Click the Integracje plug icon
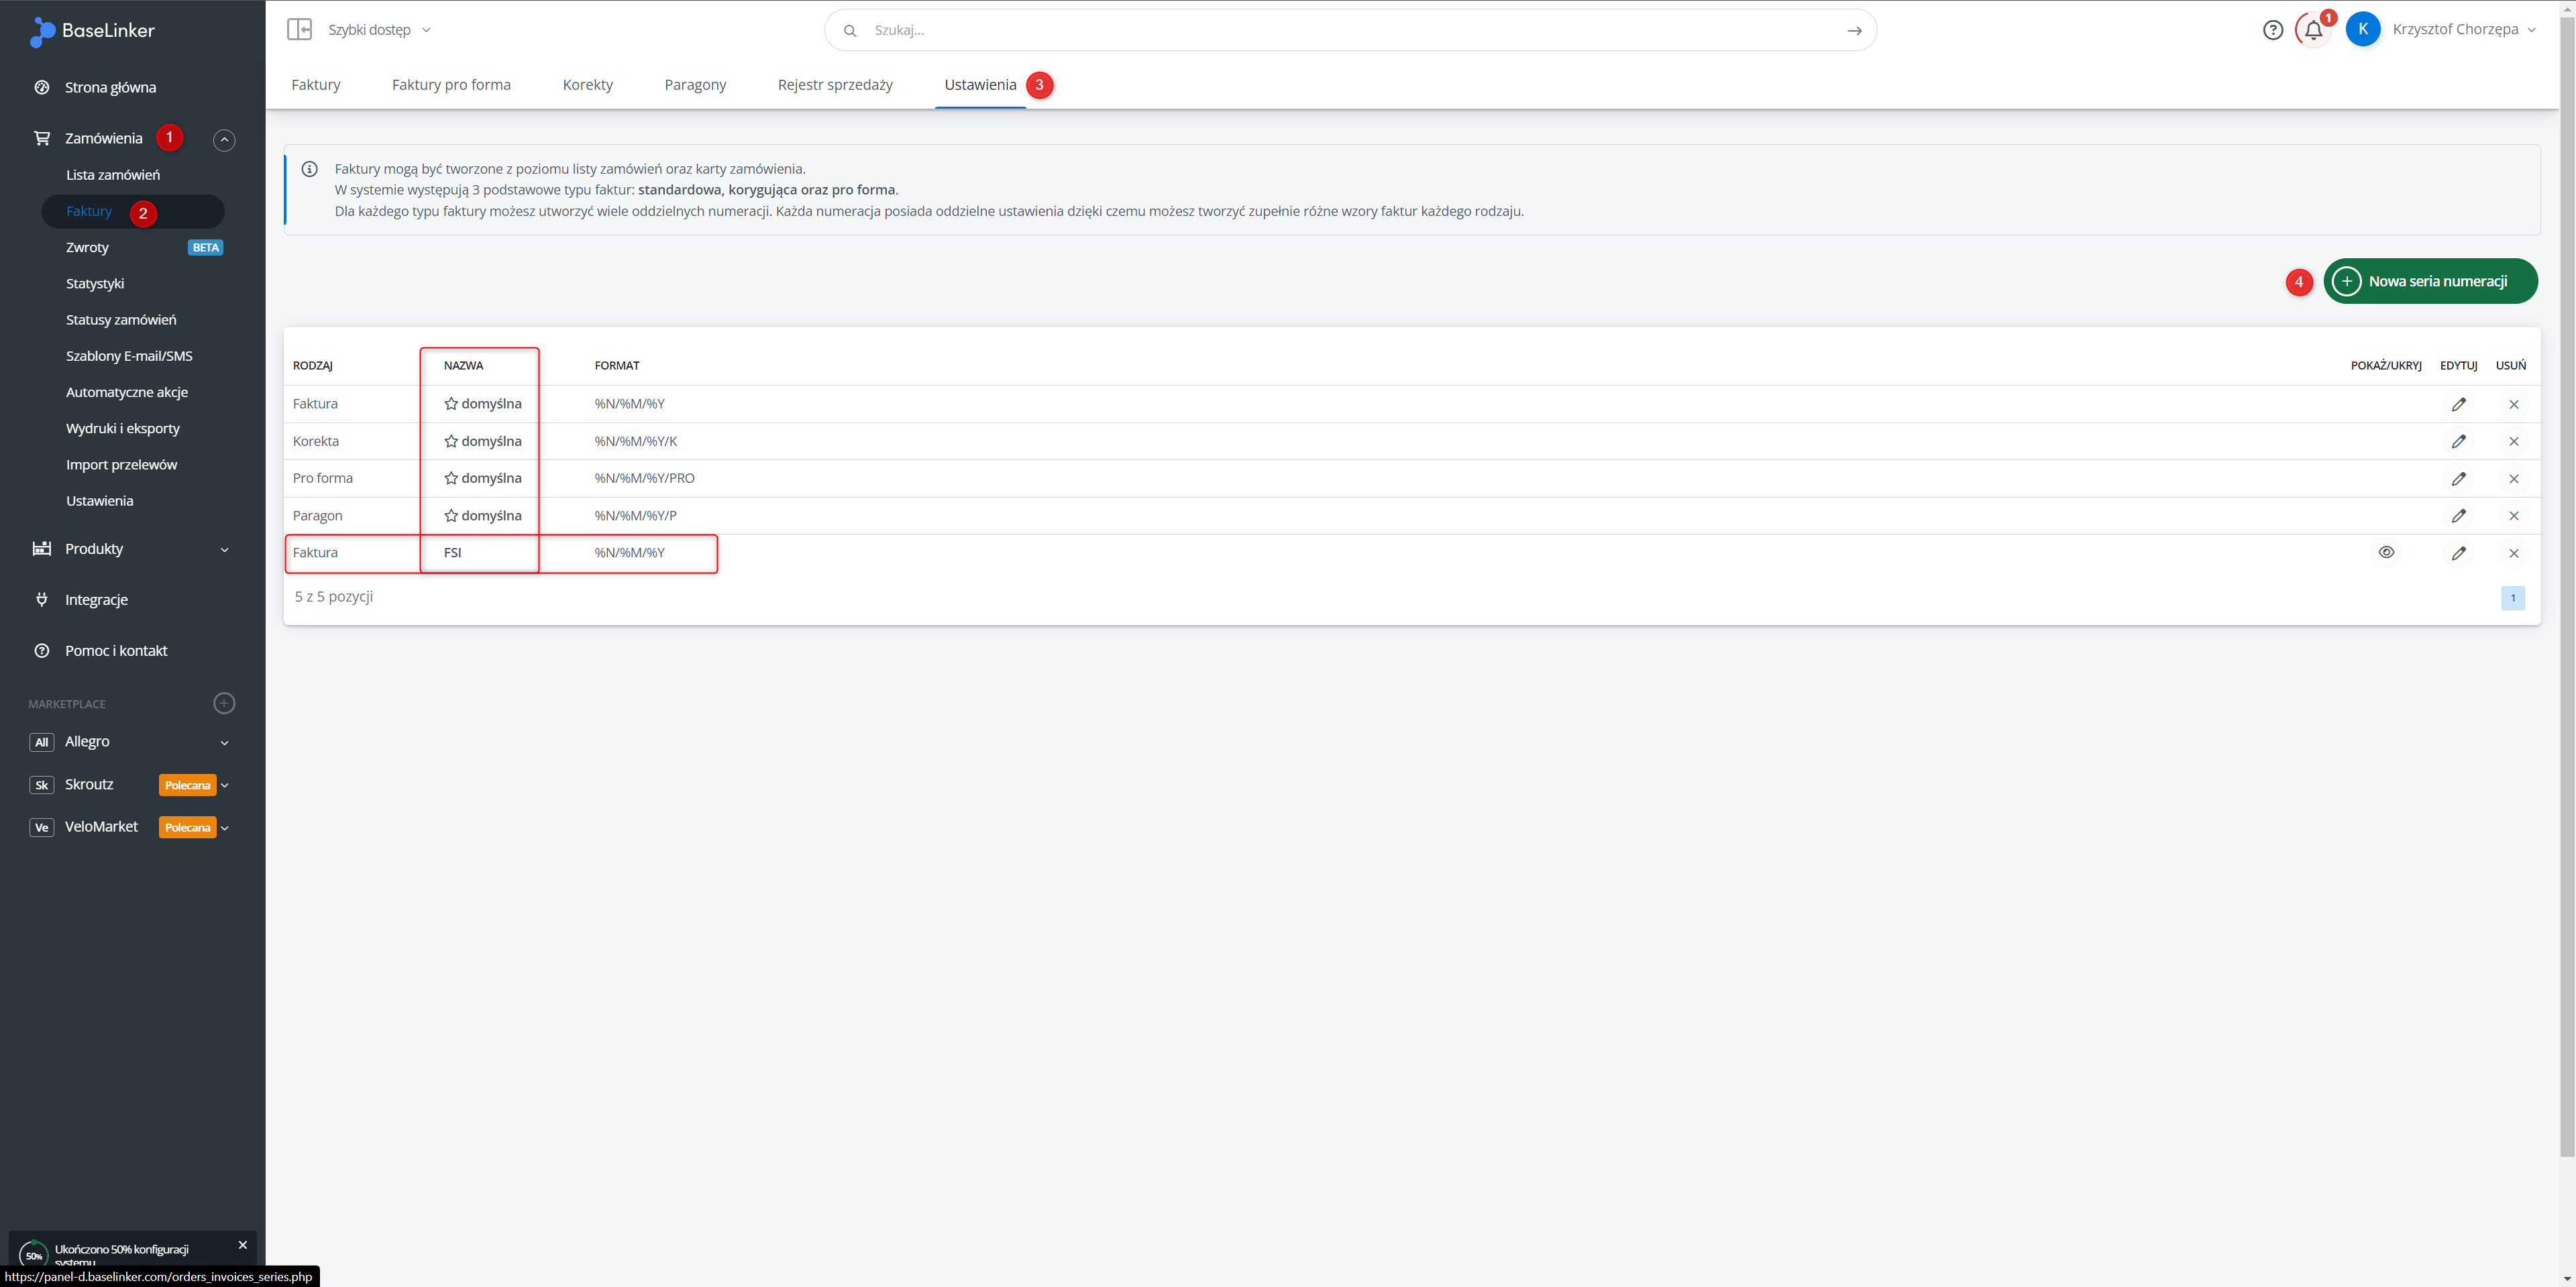 click(x=41, y=599)
